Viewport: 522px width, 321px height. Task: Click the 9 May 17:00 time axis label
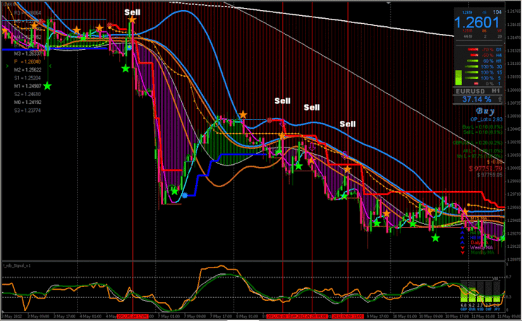point(378,317)
